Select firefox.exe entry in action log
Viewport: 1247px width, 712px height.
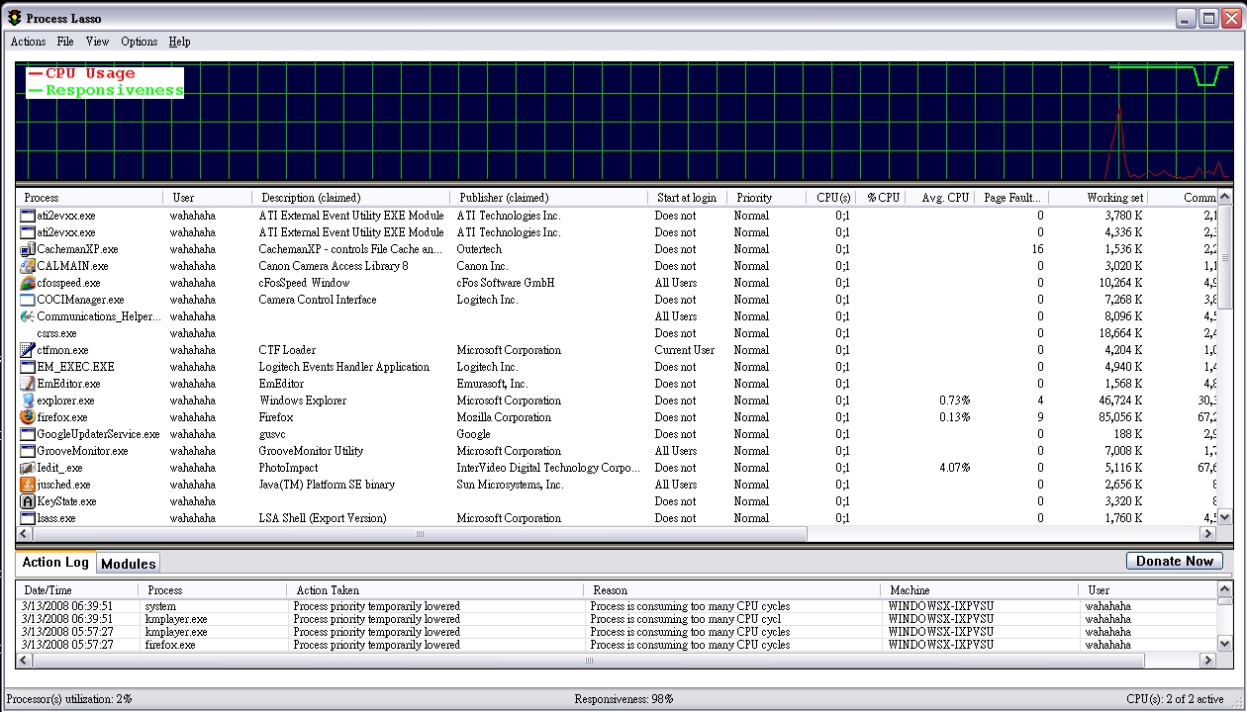pos(617,645)
